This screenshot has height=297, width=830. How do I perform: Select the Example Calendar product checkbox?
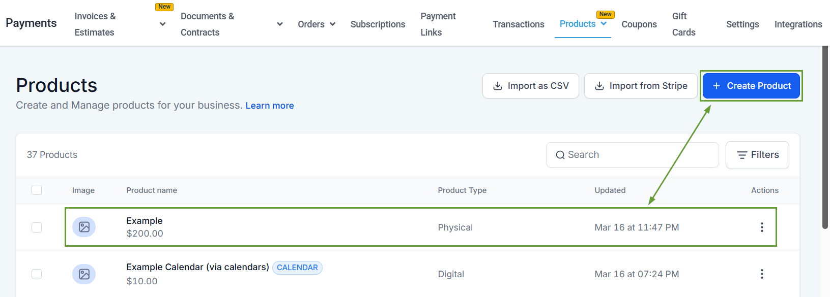click(x=37, y=274)
